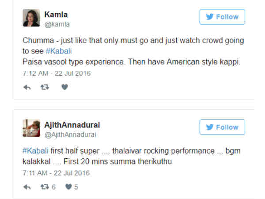The width and height of the screenshot is (265, 199).
Task: Open the 7:11 AM - 22 Jul 2016 timestamp
Action: coord(56,173)
